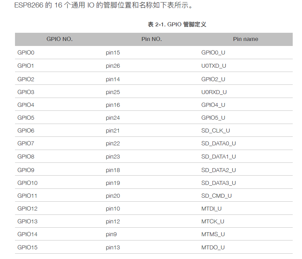302x259 pixels.
Task: Click the SD_DATA3_U pin name
Action: click(218, 183)
